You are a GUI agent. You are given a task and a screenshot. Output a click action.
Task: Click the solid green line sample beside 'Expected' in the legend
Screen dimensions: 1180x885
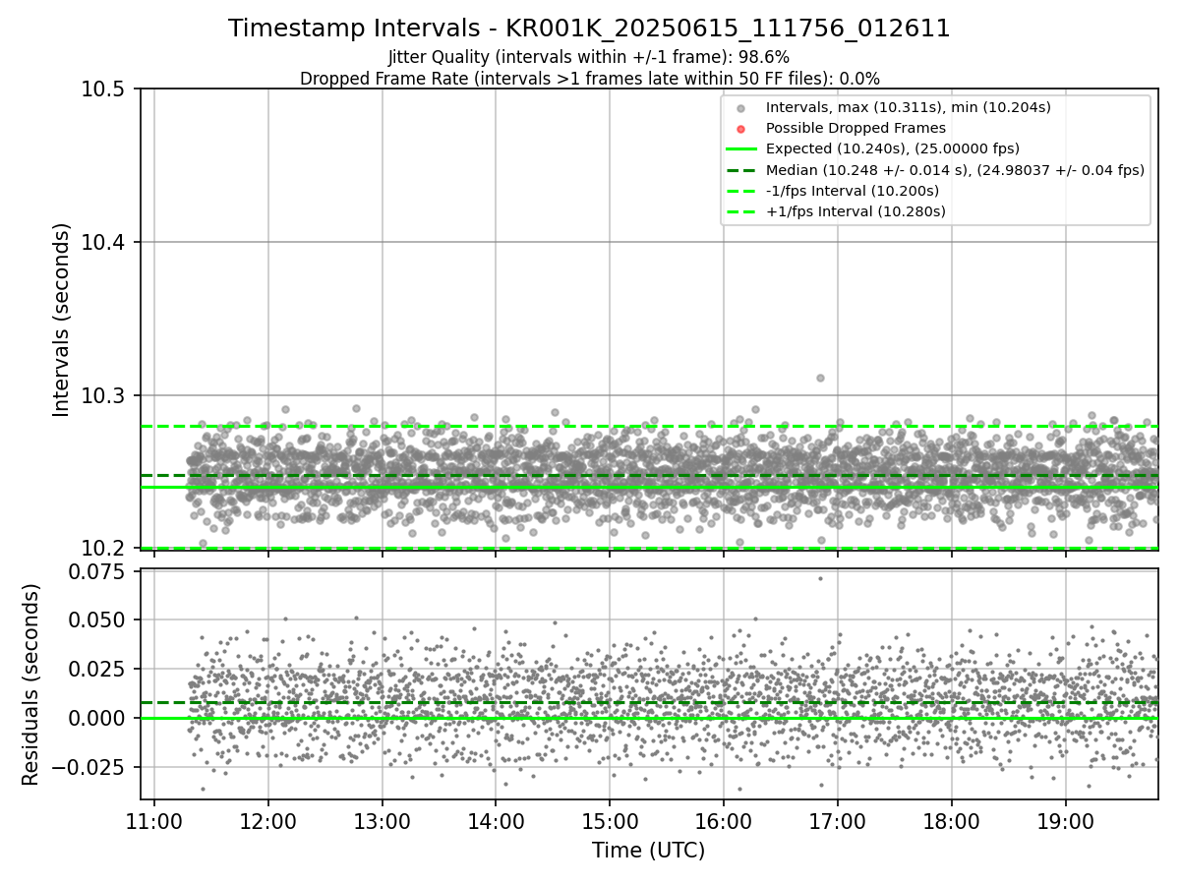pos(741,149)
